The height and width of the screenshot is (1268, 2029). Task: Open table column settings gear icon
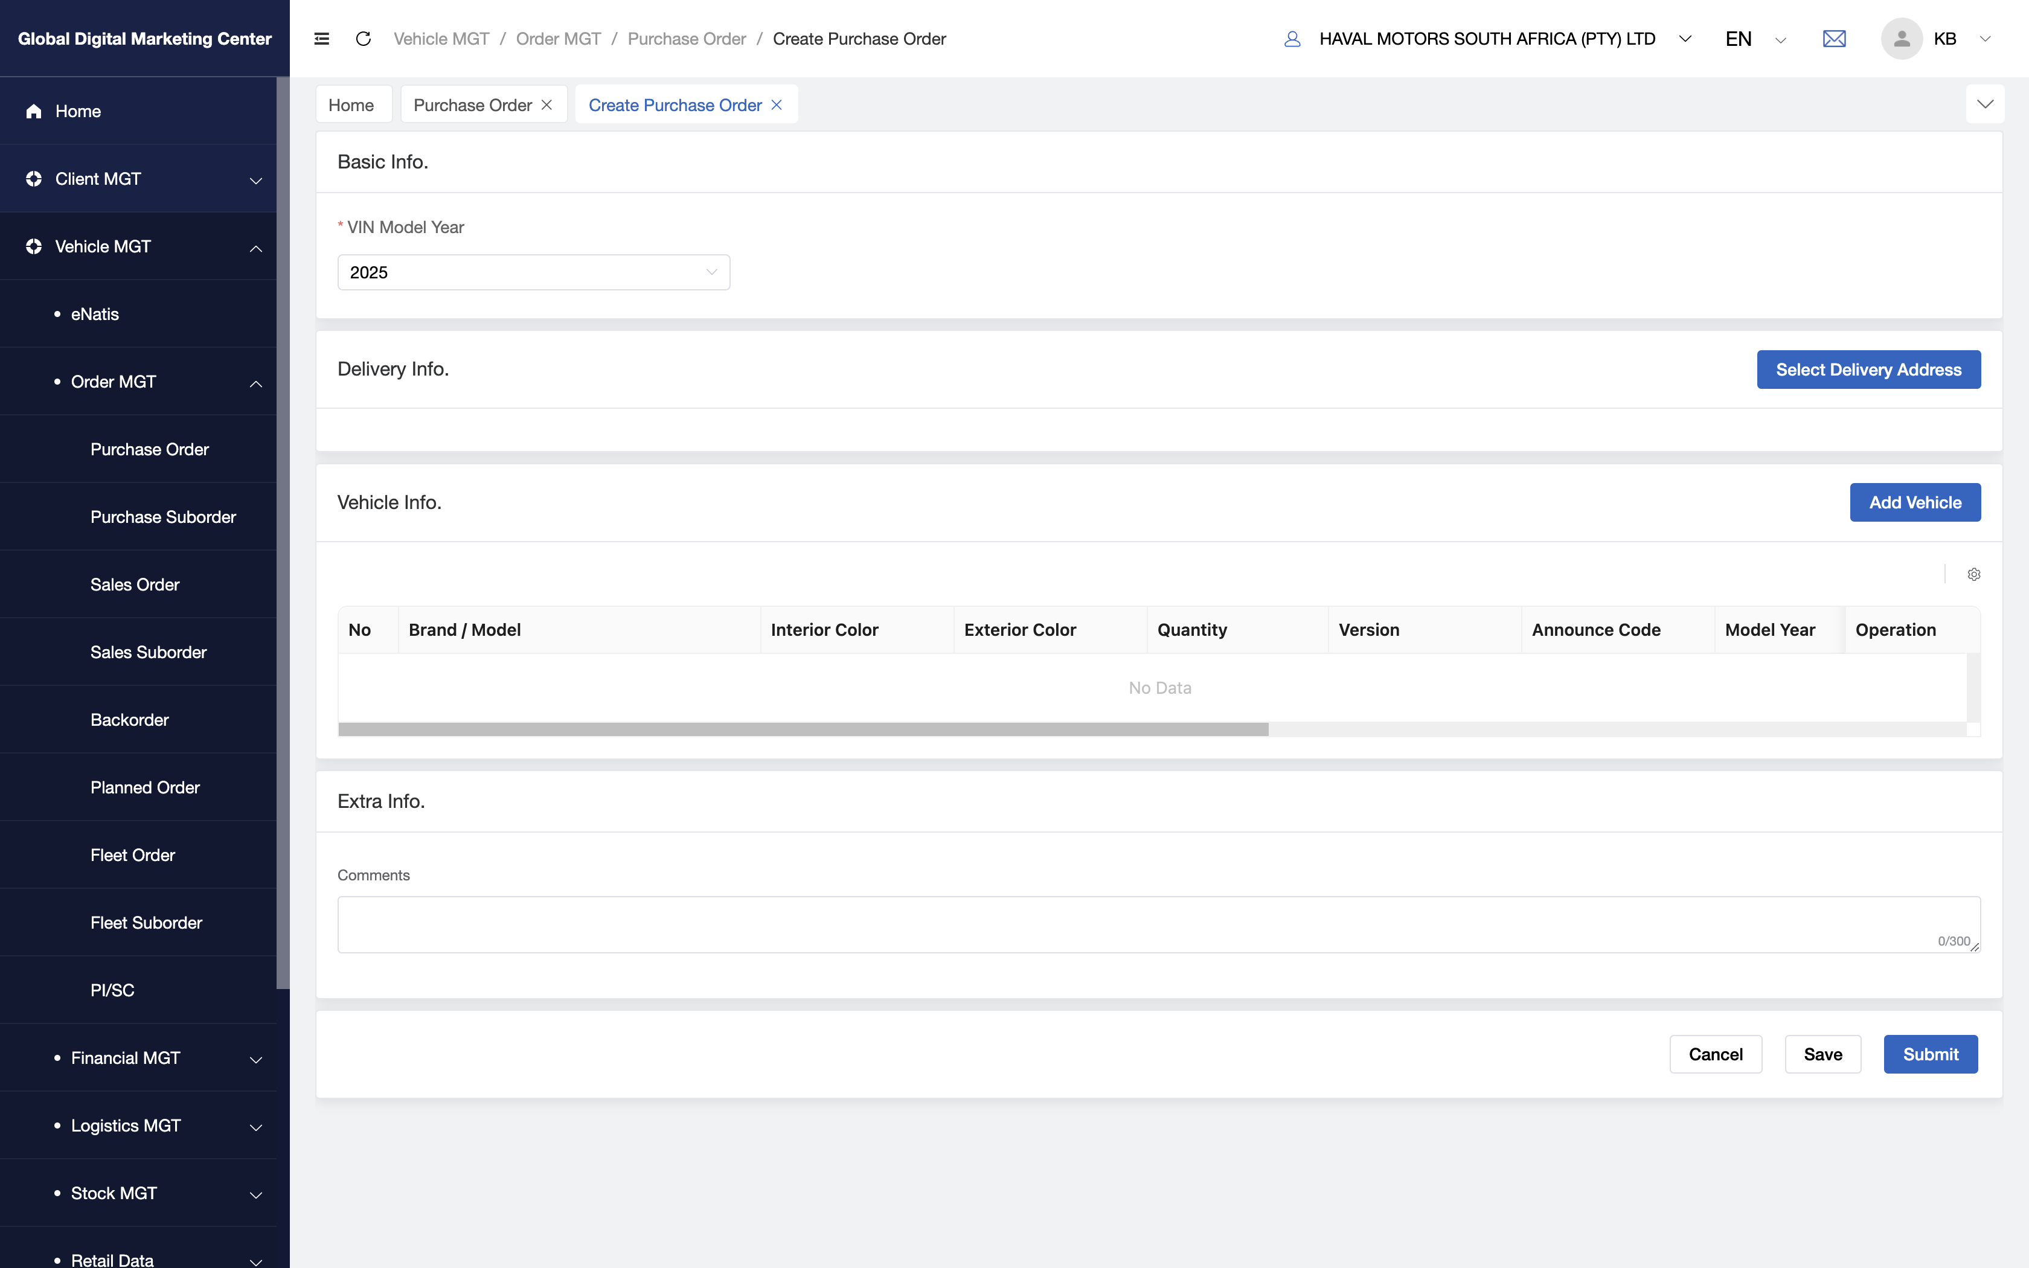(1973, 574)
